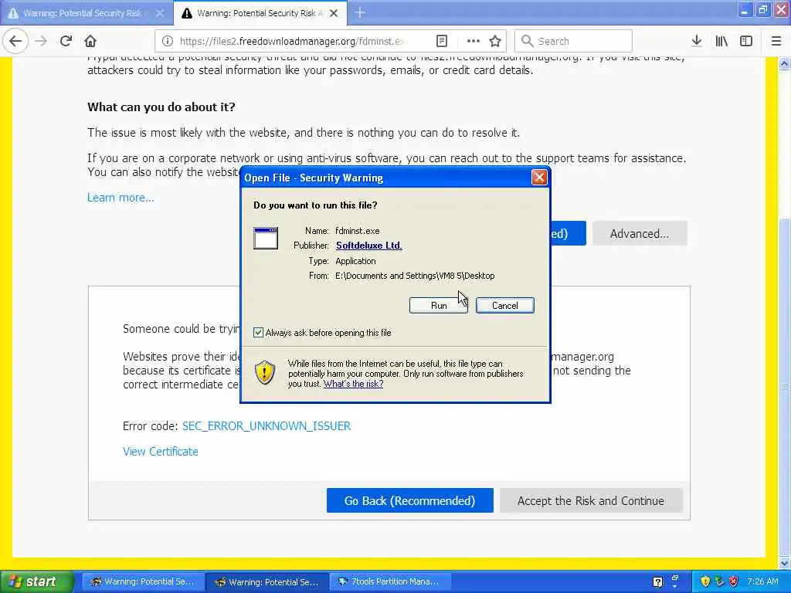Click the help question mark tray icon
Image resolution: width=791 pixels, height=593 pixels.
pyautogui.click(x=657, y=582)
